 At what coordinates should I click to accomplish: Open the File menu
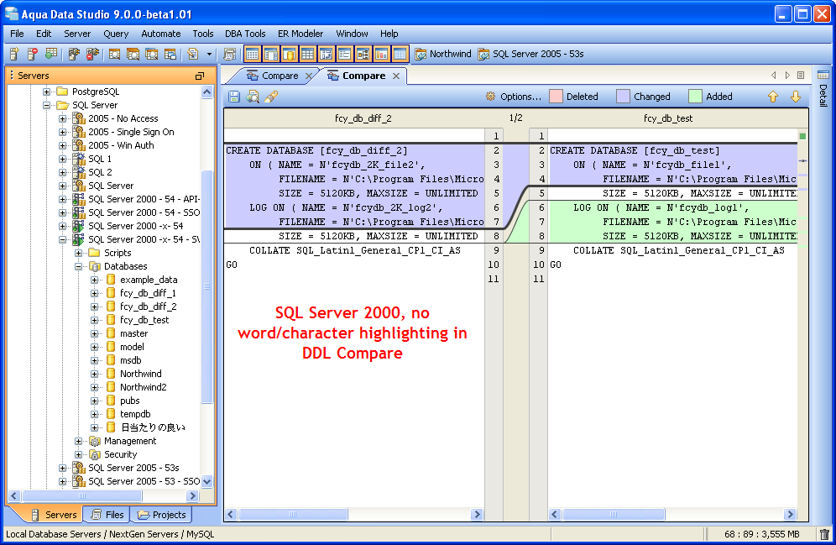tap(17, 34)
